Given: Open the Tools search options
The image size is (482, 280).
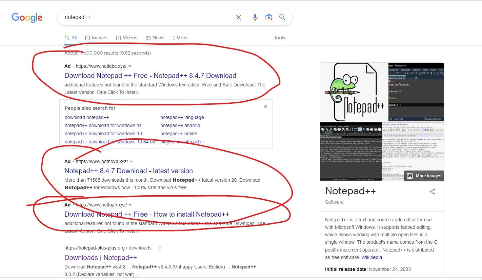Looking at the screenshot, I should (279, 38).
